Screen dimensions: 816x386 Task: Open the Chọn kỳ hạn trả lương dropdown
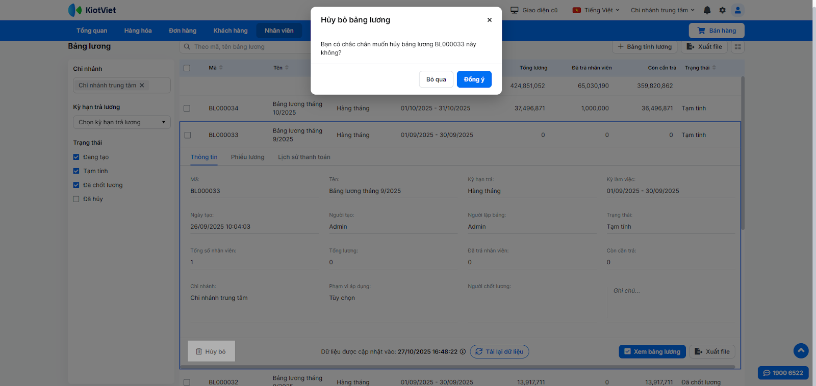pos(121,122)
